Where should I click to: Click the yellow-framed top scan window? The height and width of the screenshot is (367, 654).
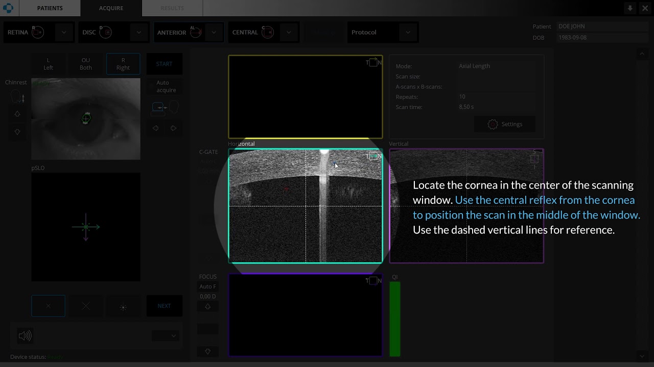click(x=306, y=97)
